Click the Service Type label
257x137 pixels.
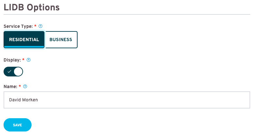[x=18, y=26]
